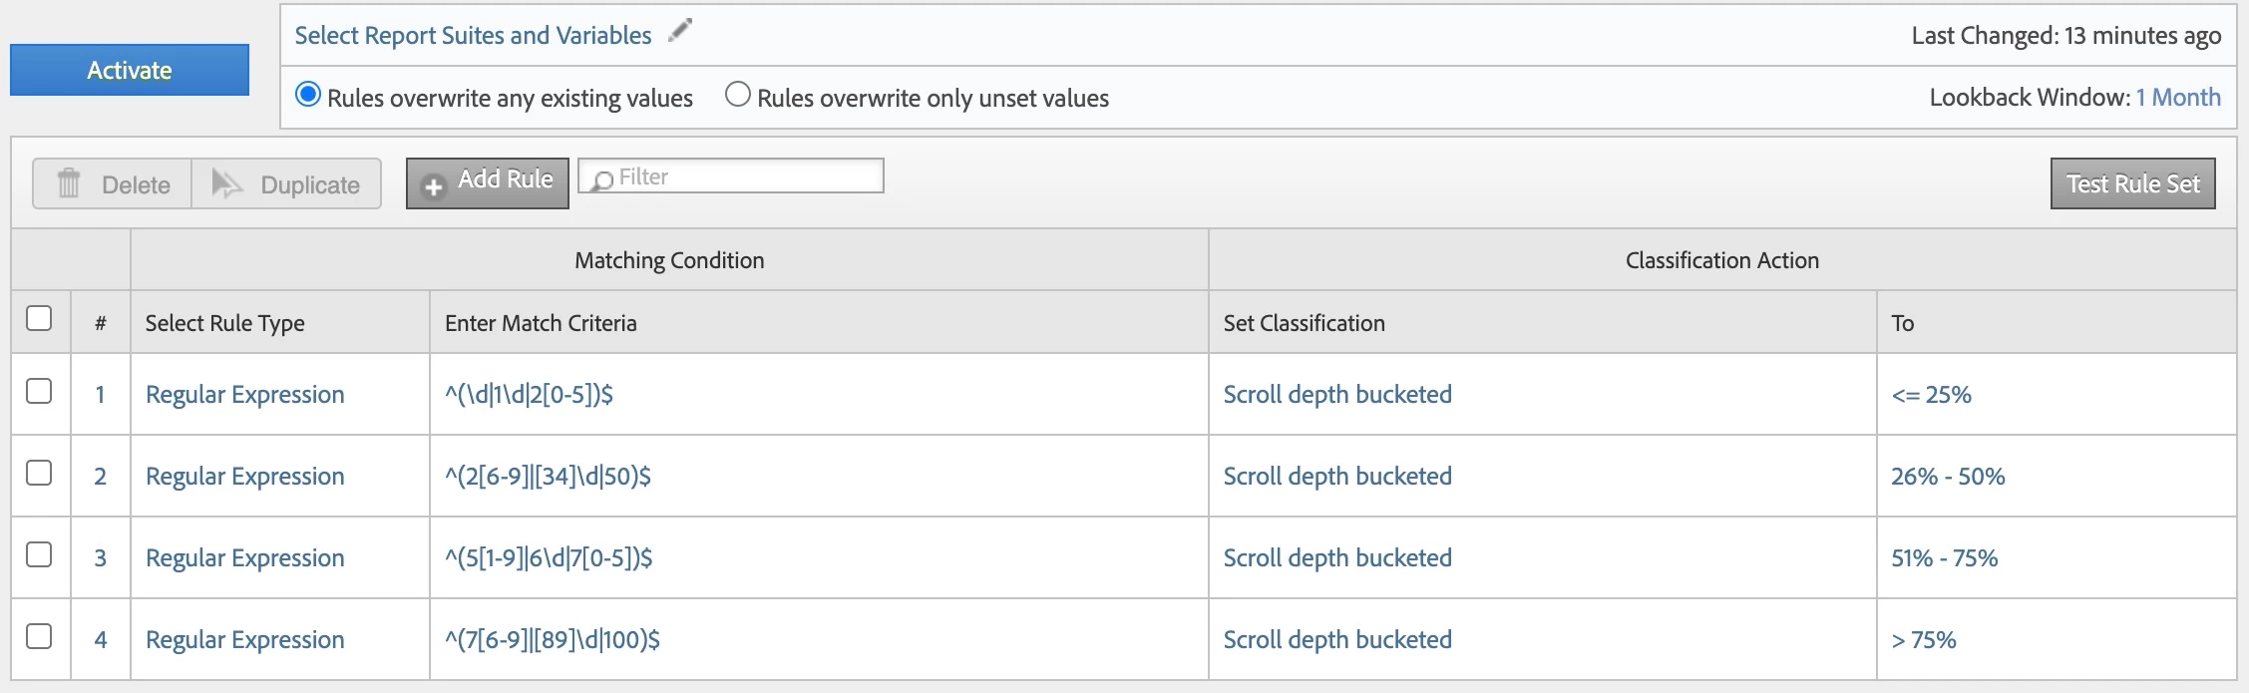This screenshot has width=2249, height=693.
Task: Click the Test Rule Set button
Action: tap(2132, 183)
